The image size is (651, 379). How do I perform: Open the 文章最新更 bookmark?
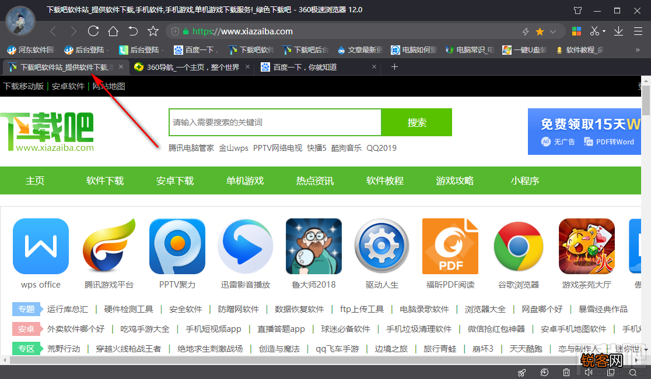click(x=359, y=49)
